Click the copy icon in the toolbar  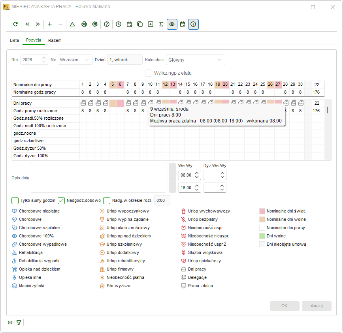click(140, 24)
